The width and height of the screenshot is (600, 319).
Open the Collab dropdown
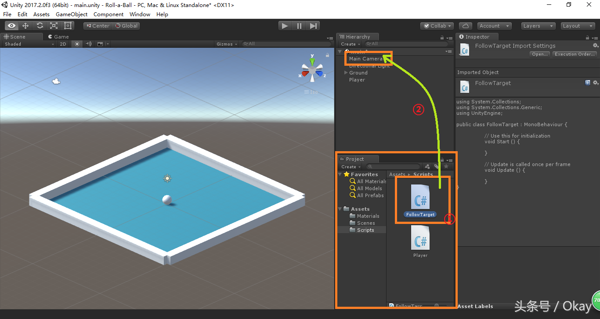point(437,26)
